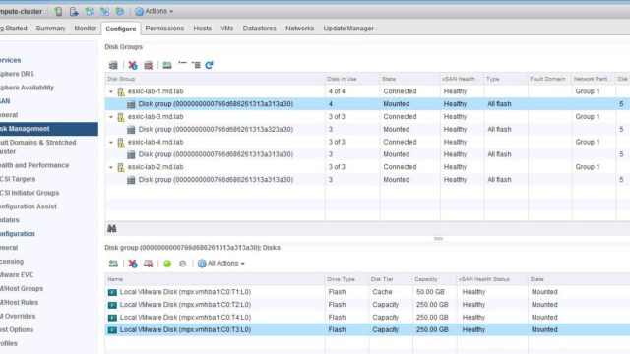Click the unmount disk group icon
The image size is (630, 354).
149,65
